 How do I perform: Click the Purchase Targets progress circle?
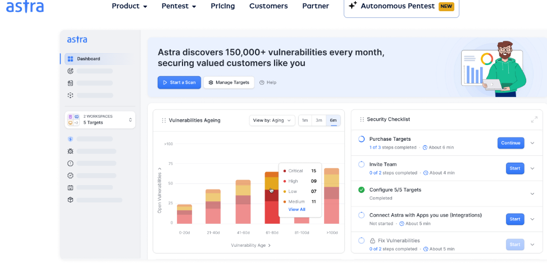coord(362,139)
